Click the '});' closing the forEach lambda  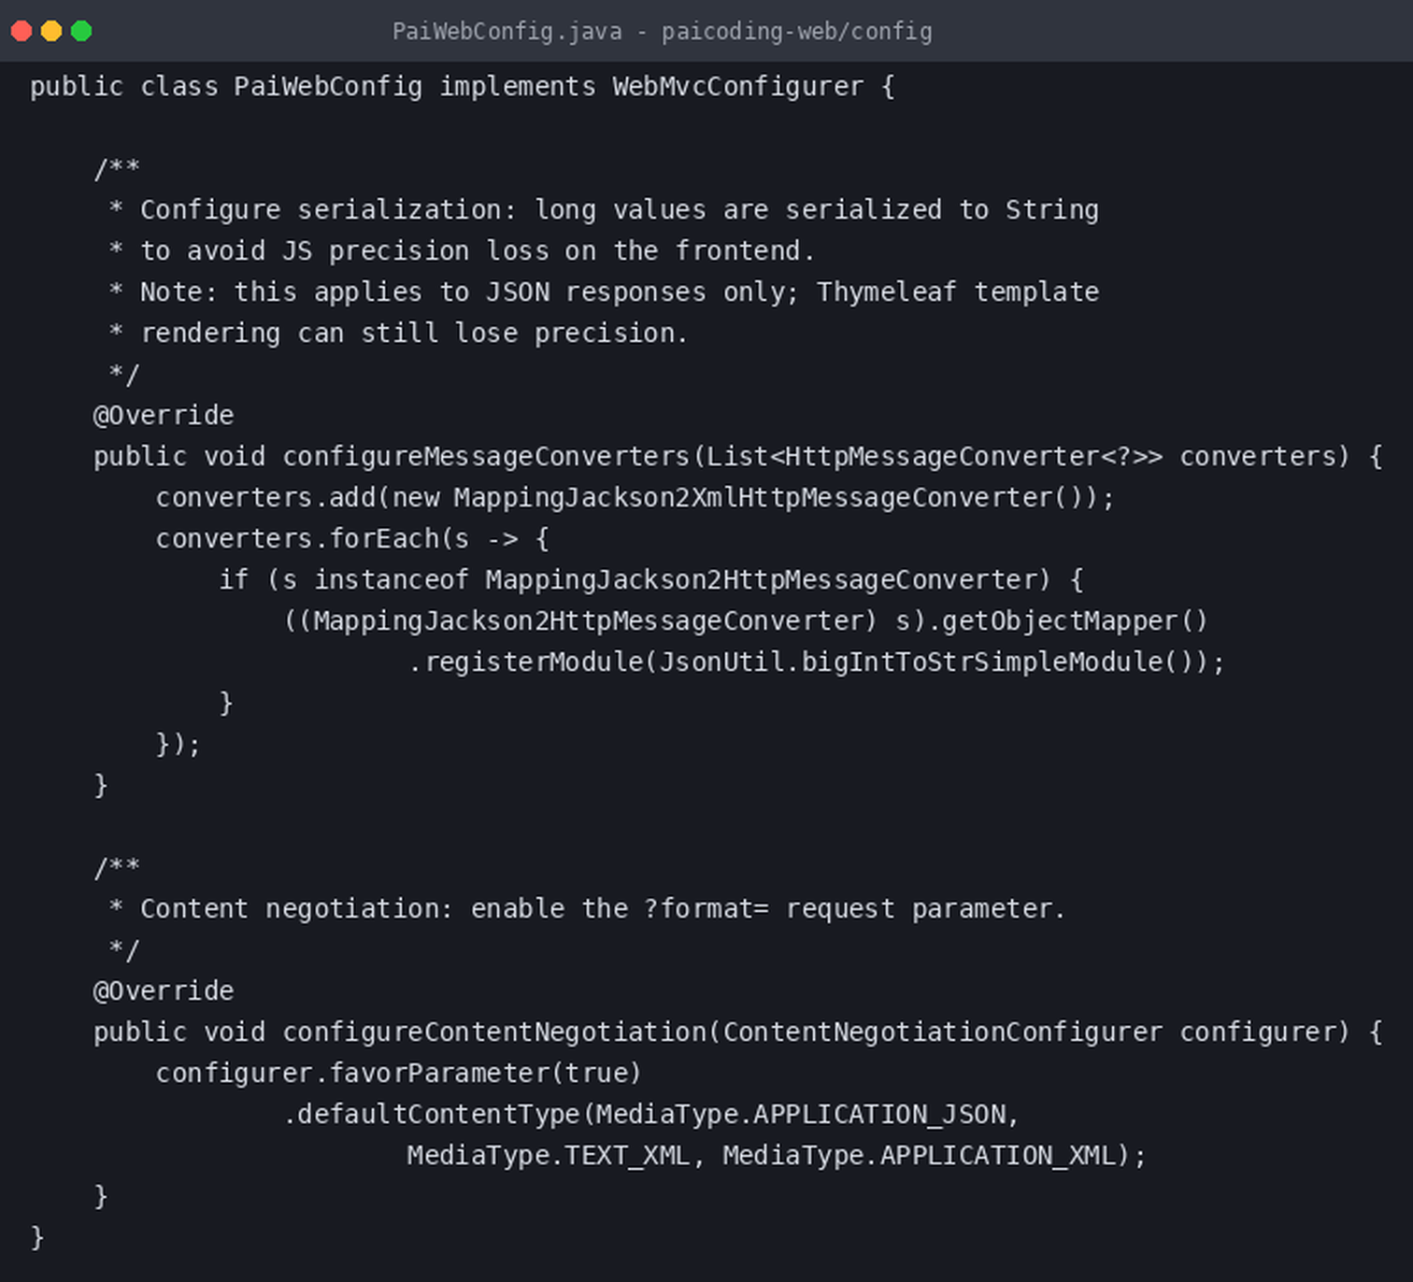(x=178, y=745)
